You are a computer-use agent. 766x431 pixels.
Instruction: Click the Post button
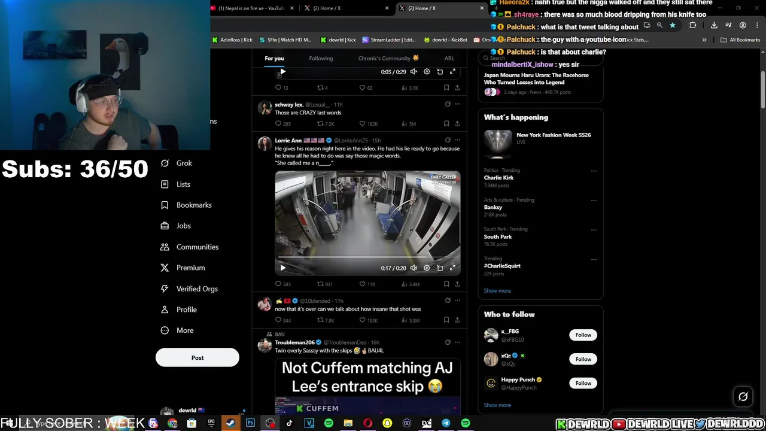coord(197,358)
